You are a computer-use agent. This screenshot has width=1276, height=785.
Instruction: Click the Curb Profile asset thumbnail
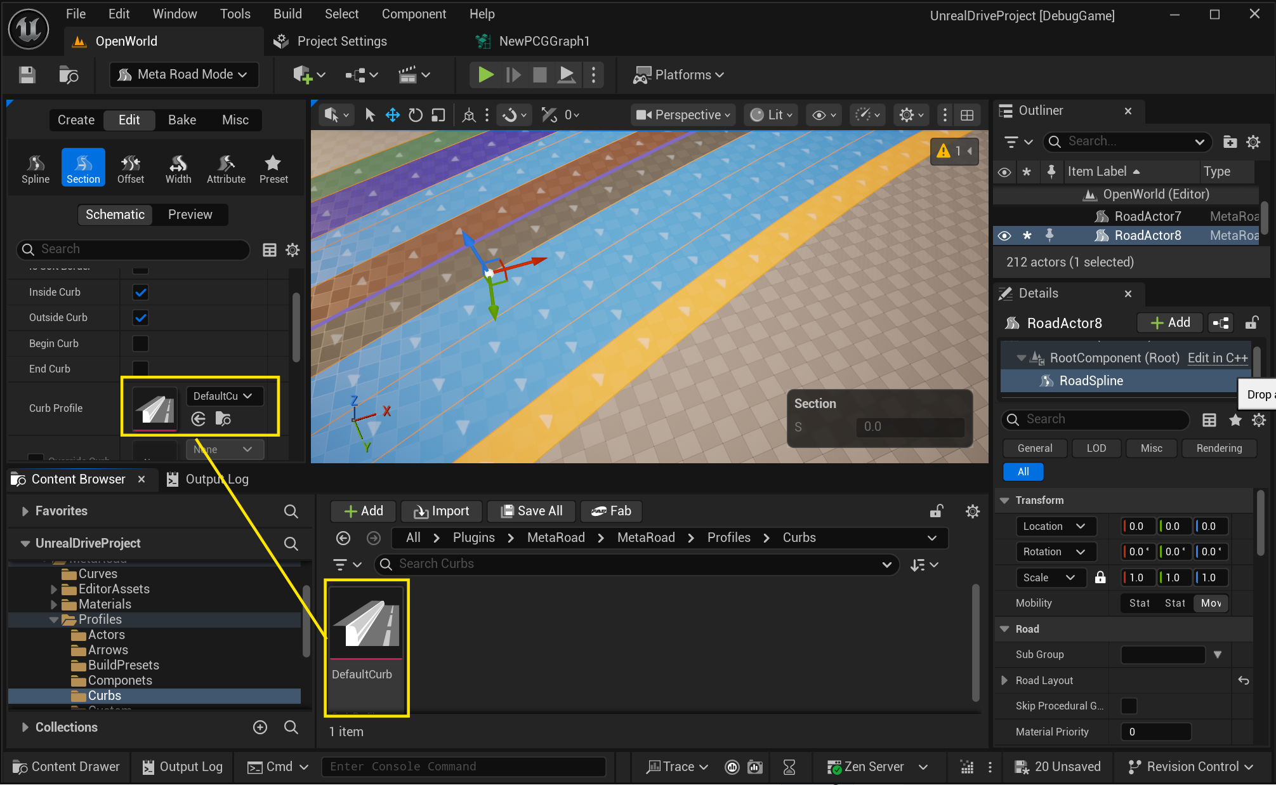tap(155, 409)
